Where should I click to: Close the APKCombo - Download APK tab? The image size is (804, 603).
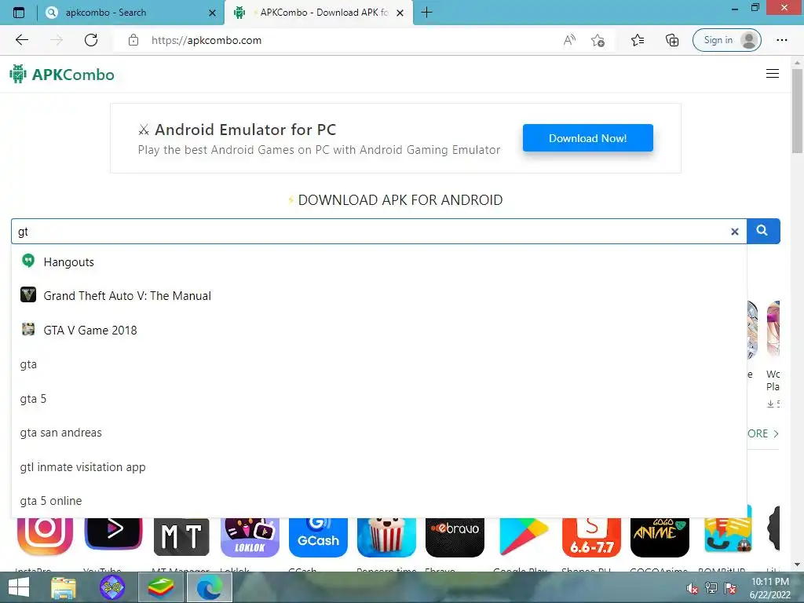(x=400, y=13)
